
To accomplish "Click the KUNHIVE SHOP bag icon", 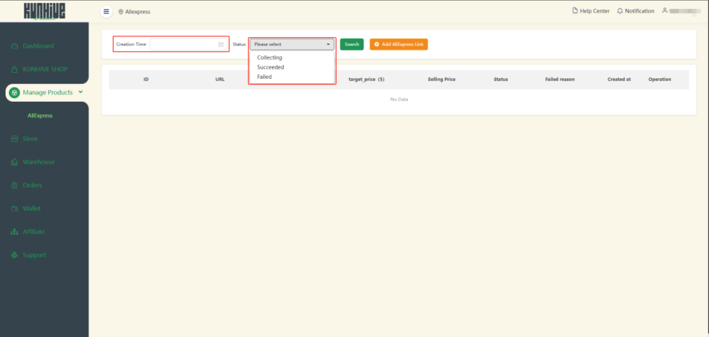I will 15,70.
